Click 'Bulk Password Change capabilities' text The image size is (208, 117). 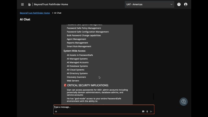(84, 35)
